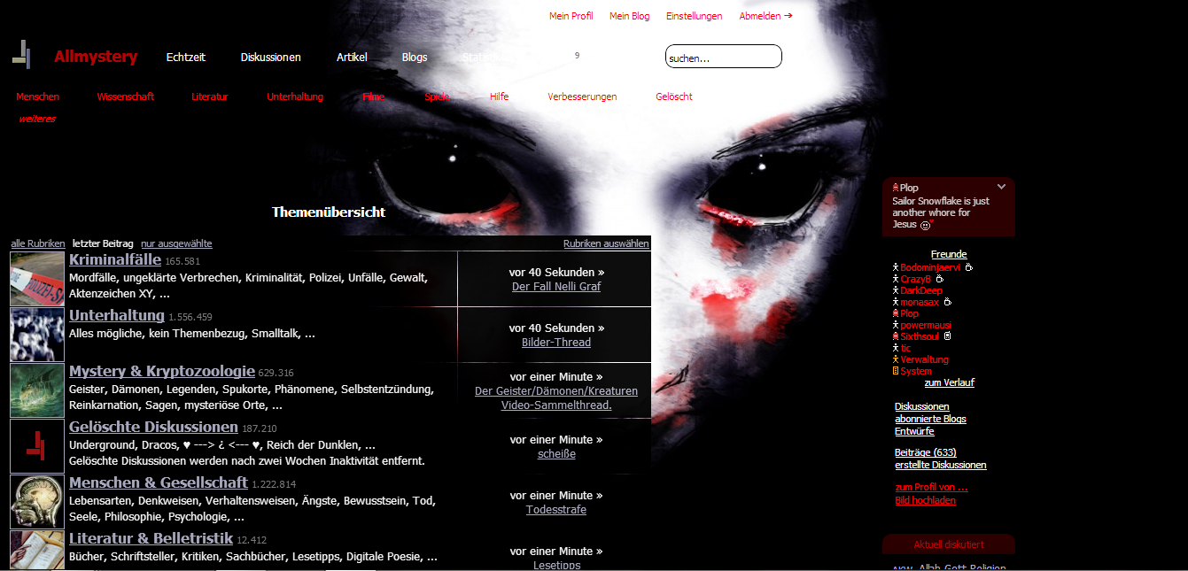The width and height of the screenshot is (1188, 571).
Task: Open Mein Blog link
Action: pyautogui.click(x=630, y=16)
